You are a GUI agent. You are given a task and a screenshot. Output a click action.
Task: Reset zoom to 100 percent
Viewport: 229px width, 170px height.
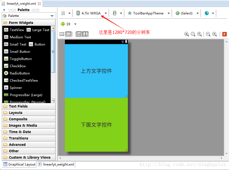tap(199, 34)
